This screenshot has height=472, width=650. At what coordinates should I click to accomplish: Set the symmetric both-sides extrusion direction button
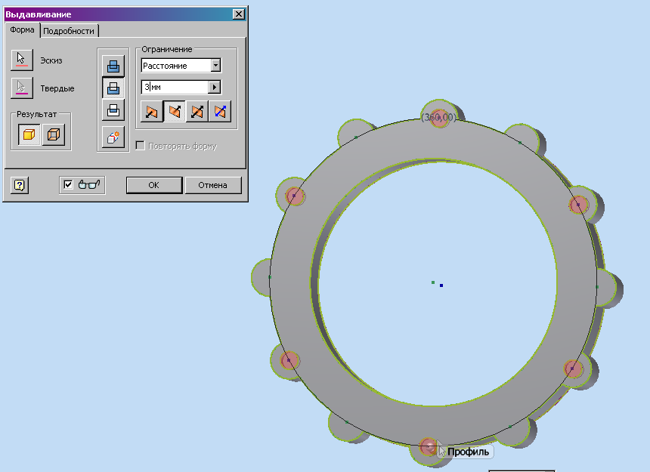197,111
